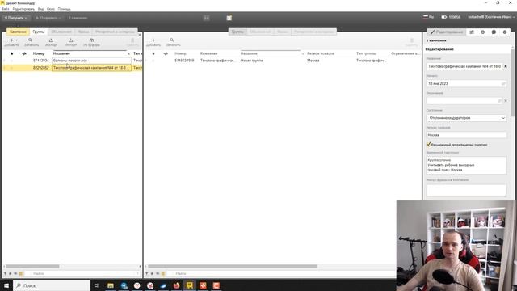Viewport: 517px width, 291px height.
Task: Sort groups by Тип группы column header
Action: click(366, 53)
